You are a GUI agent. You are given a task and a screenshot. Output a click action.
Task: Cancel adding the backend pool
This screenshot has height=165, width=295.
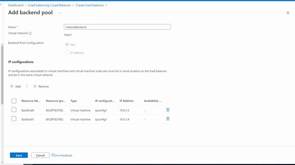point(40,155)
